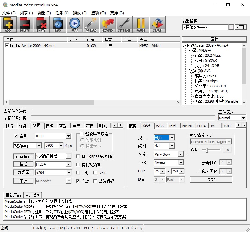Open the EXTEND puzzle icon
The height and width of the screenshot is (232, 250).
pyautogui.click(x=108, y=24)
